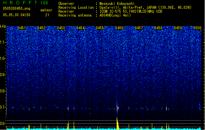
Task: Click the 'Receiver' field label
Action: [x=66, y=11]
